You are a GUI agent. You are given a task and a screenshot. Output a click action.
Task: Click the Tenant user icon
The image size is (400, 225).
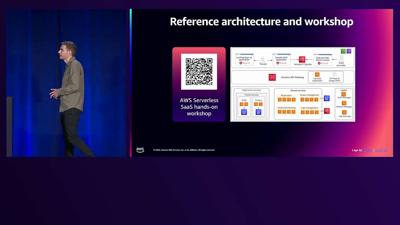pos(263,59)
